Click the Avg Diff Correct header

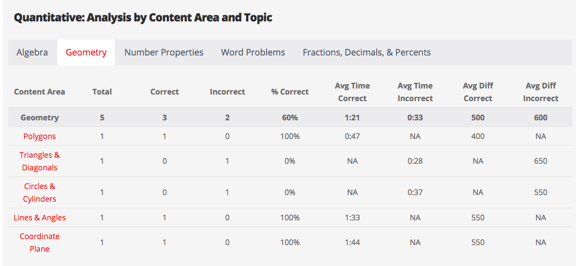coord(478,92)
